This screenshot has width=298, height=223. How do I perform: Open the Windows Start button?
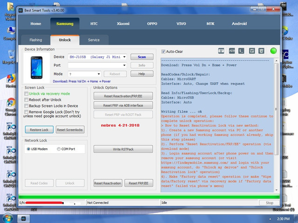[7, 219]
